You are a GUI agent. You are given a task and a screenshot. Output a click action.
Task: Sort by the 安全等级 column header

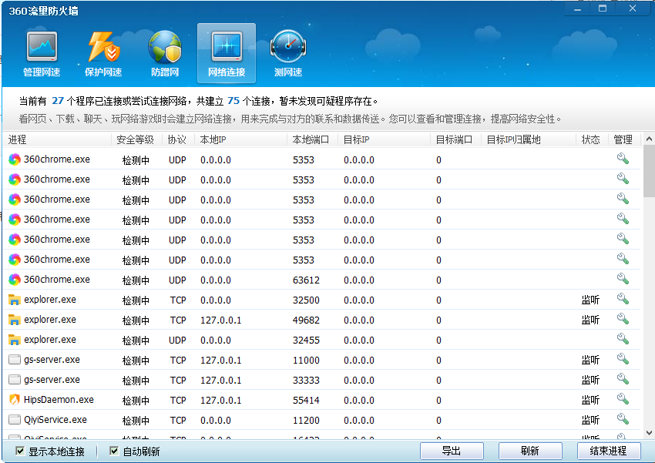coord(136,139)
